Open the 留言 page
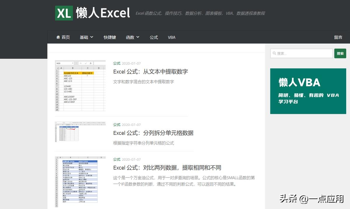This screenshot has width=350, height=209. (338, 37)
